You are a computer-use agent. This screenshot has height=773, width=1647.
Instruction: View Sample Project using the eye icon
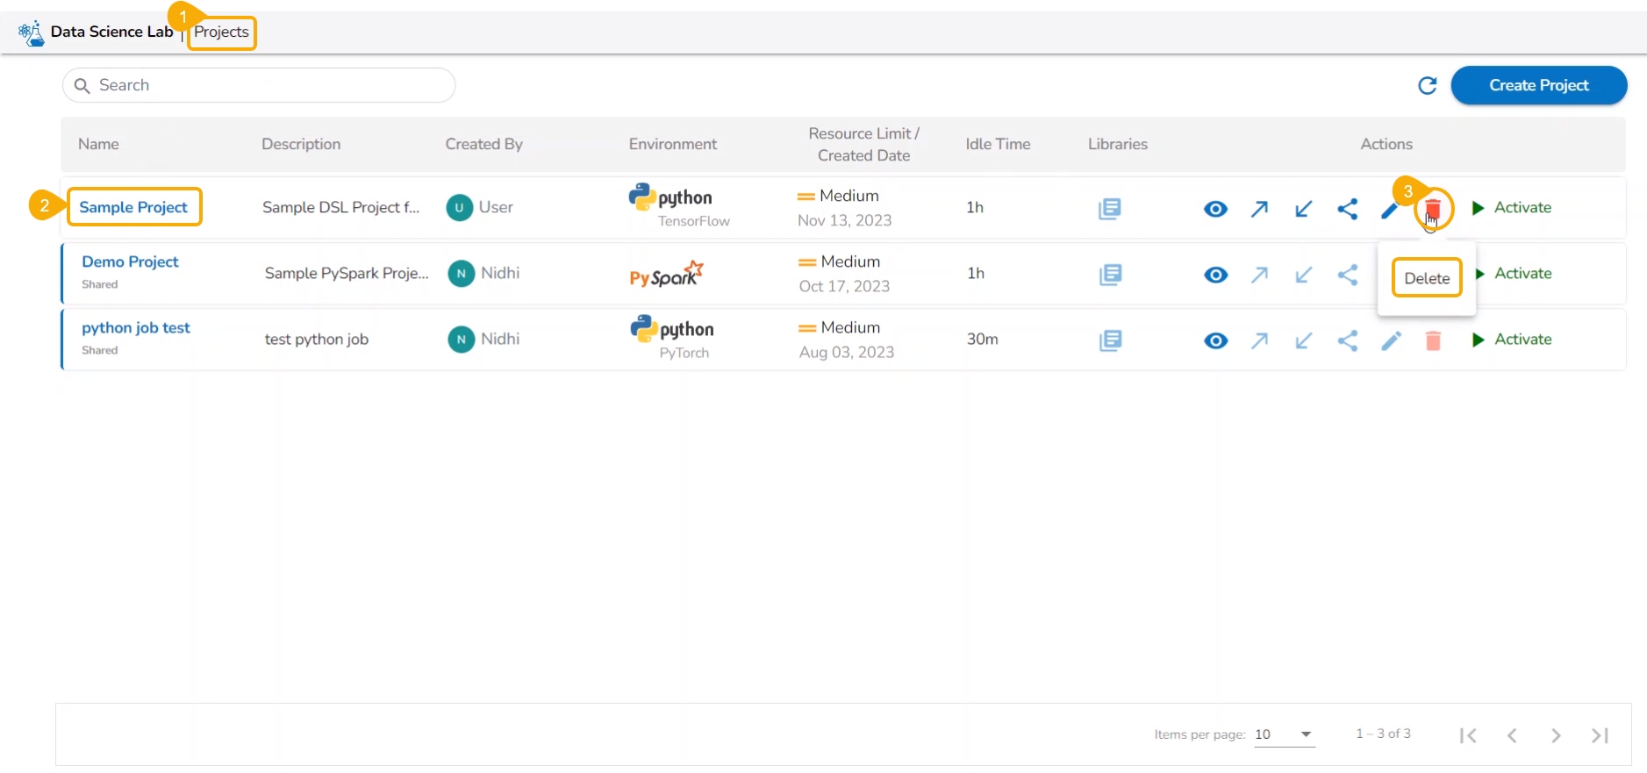pyautogui.click(x=1215, y=209)
